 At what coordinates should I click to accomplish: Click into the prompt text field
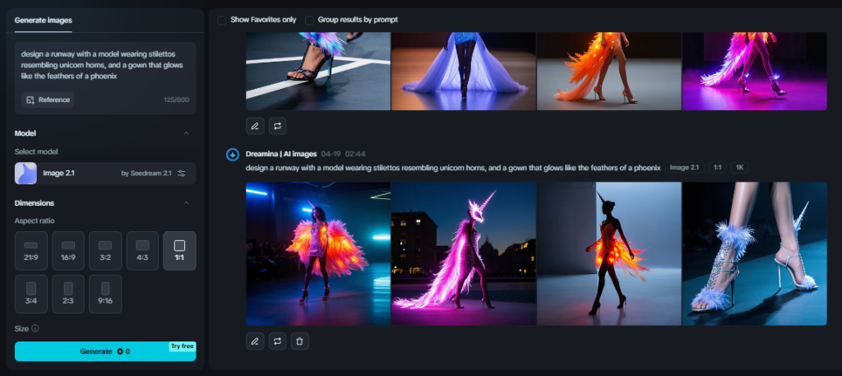click(105, 66)
